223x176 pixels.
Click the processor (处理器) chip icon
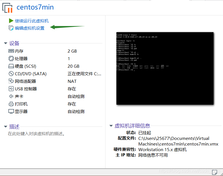click(11, 58)
